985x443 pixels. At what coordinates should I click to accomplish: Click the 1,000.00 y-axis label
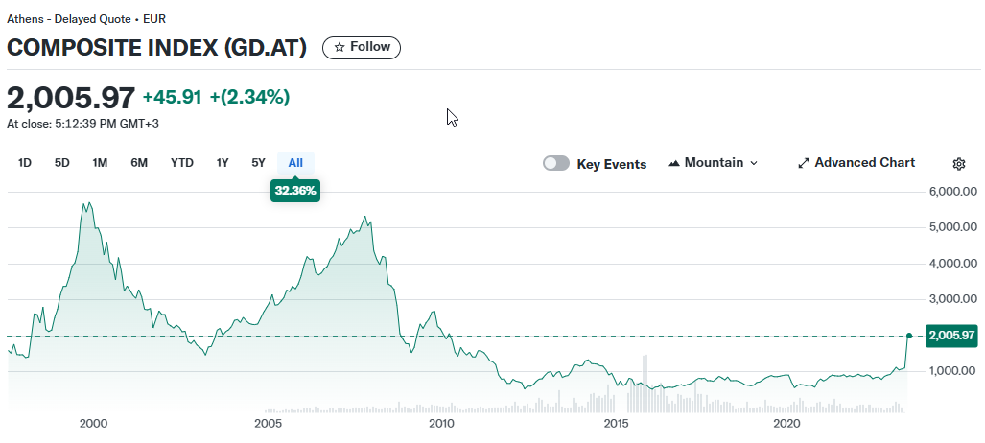click(952, 371)
